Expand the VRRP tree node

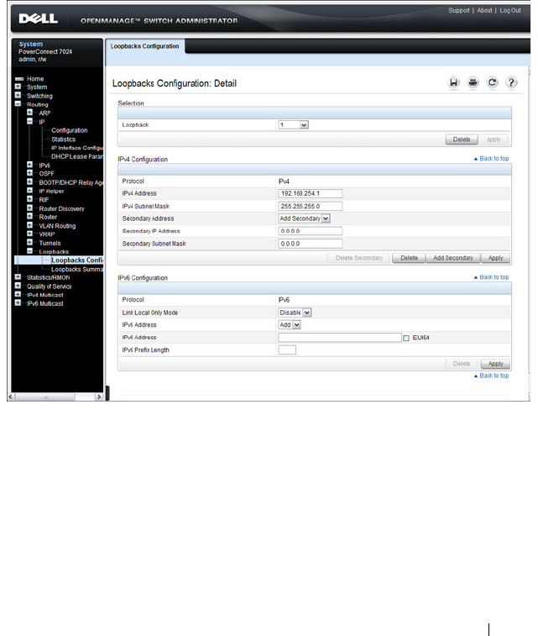(29, 234)
